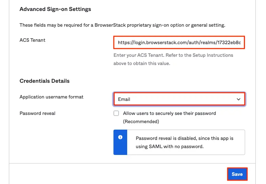Click the "Advanced Sign-on Settings" heading
The height and width of the screenshot is (184, 266).
(x=55, y=9)
